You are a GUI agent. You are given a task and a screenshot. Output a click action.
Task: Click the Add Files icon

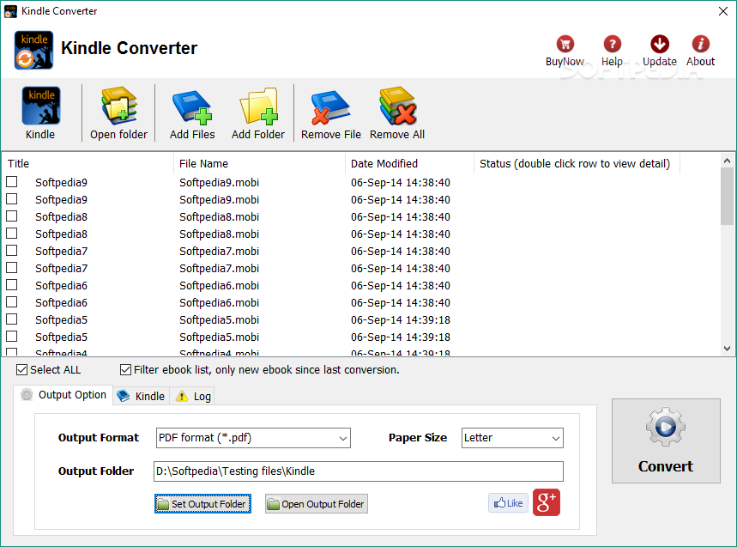[x=192, y=106]
